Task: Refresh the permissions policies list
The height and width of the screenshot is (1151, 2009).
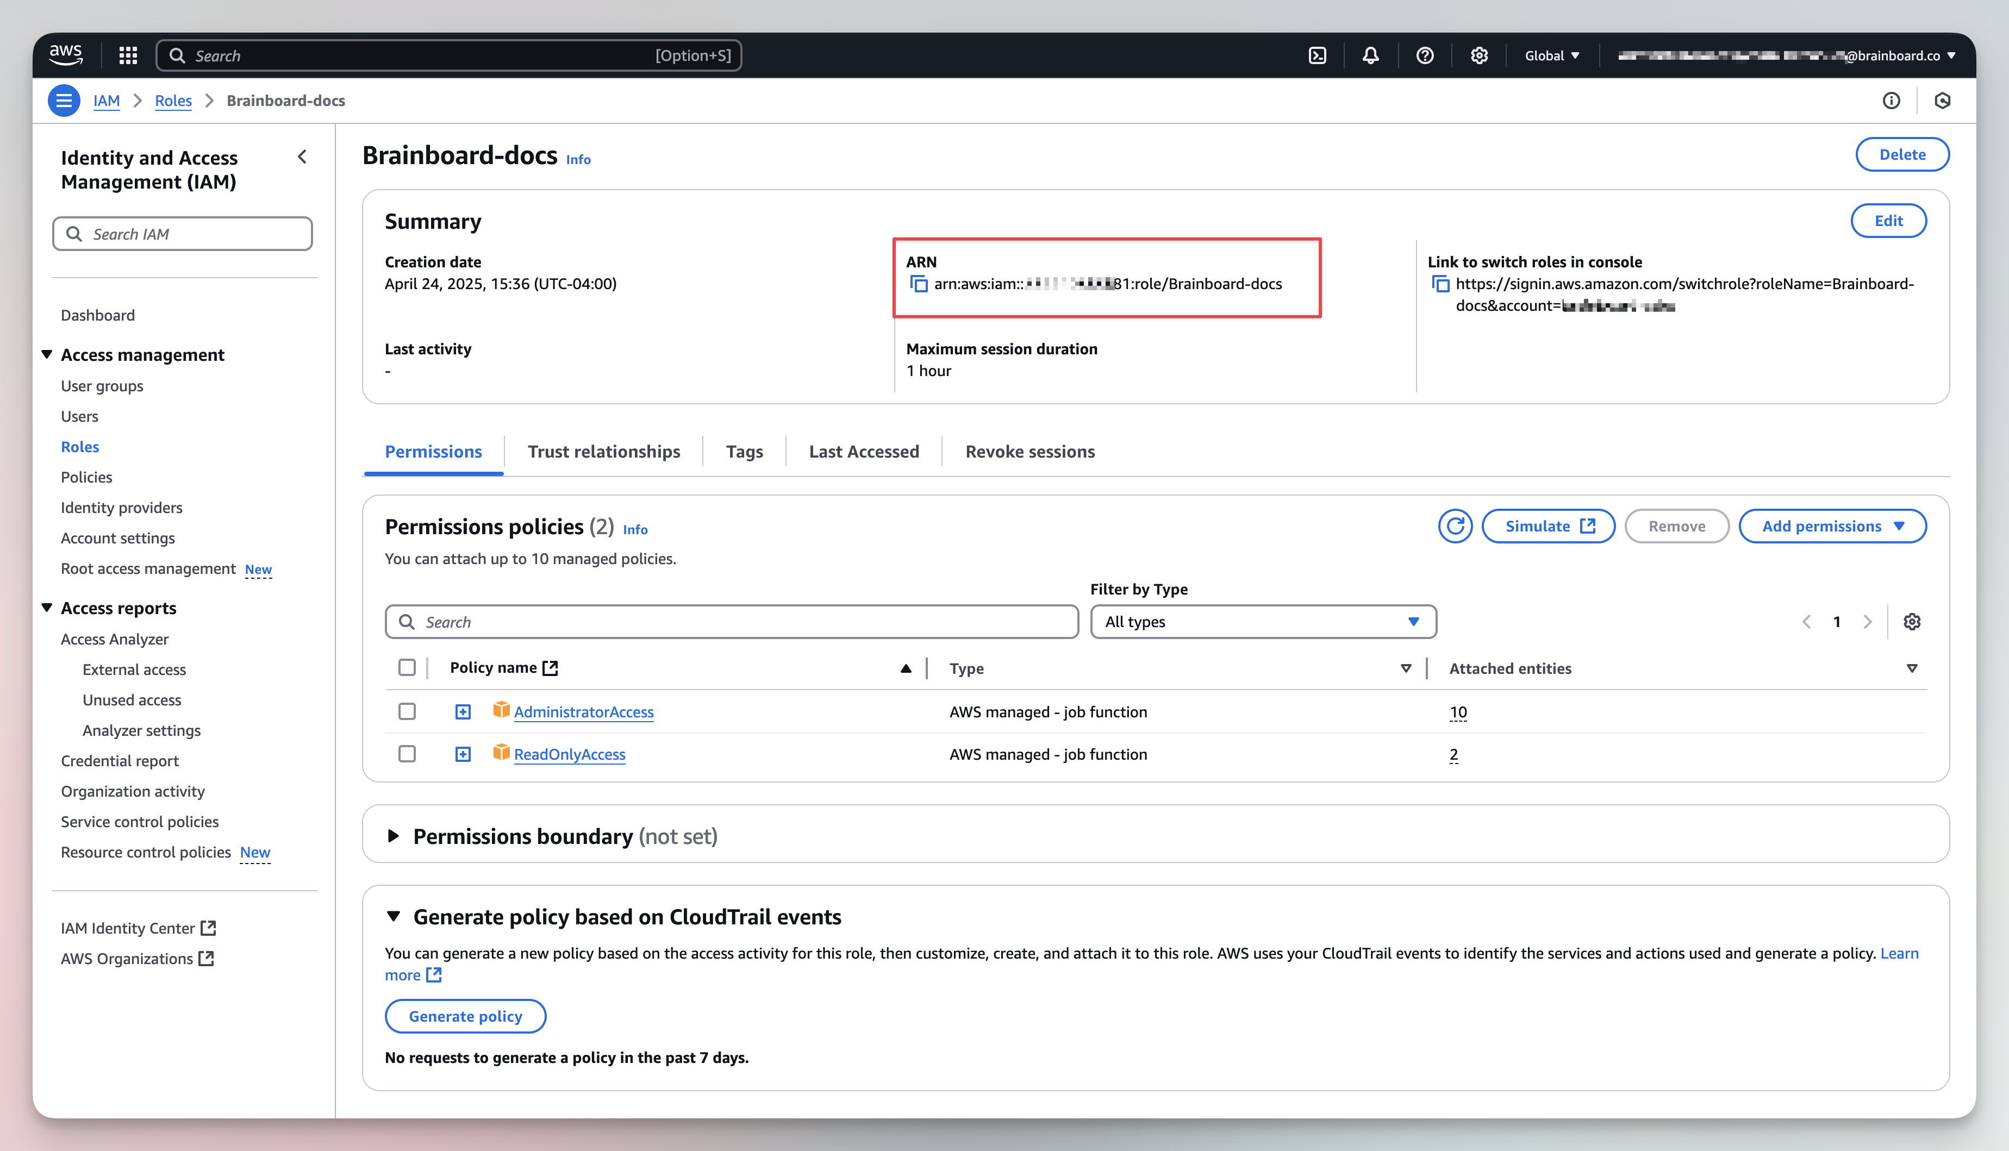Action: [1455, 527]
